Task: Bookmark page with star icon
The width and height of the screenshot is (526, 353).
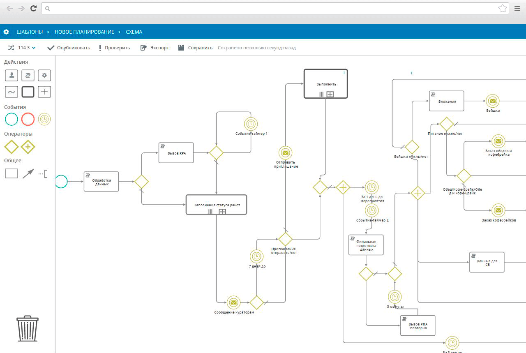Action: [502, 8]
